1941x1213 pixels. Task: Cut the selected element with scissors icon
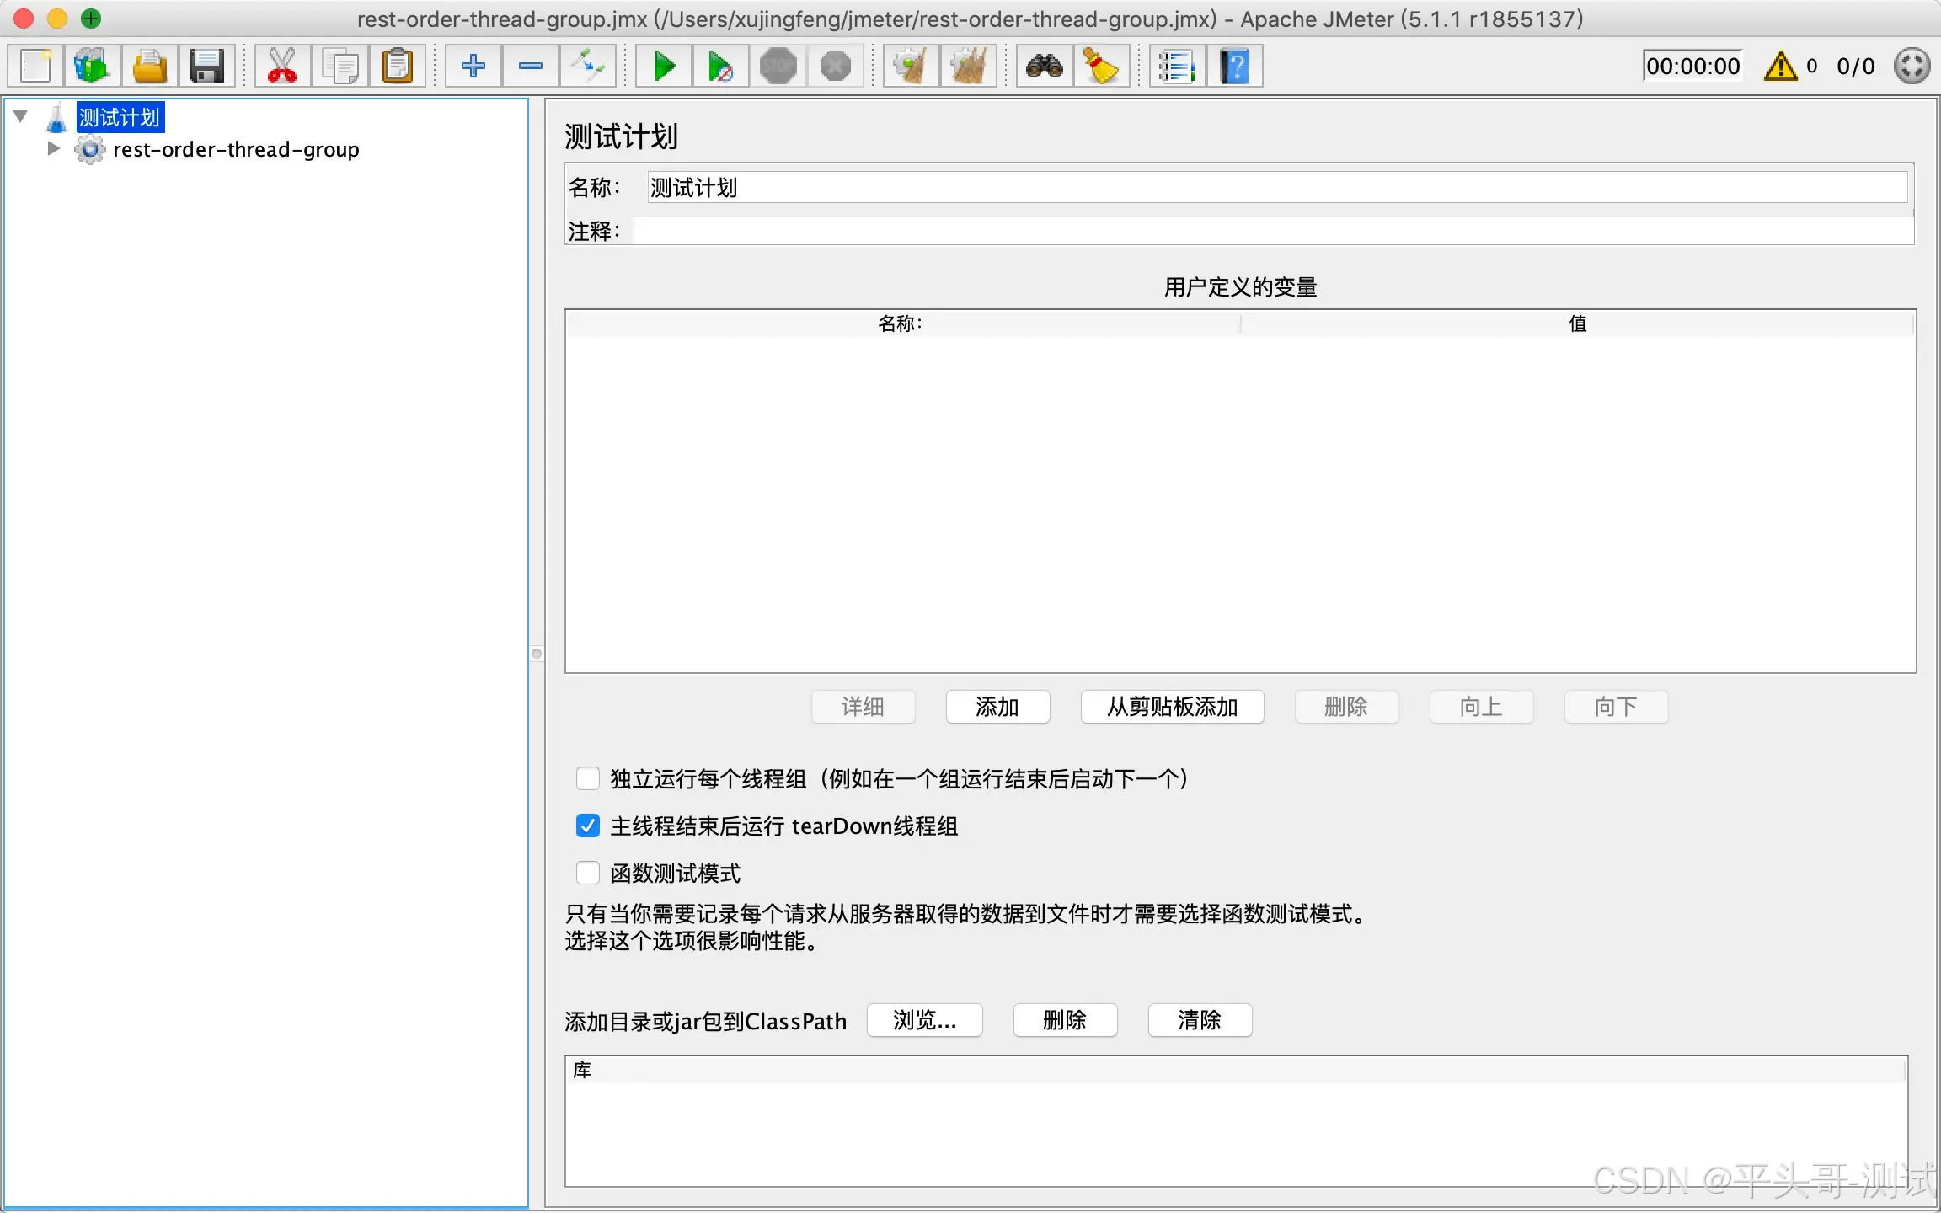tap(281, 65)
